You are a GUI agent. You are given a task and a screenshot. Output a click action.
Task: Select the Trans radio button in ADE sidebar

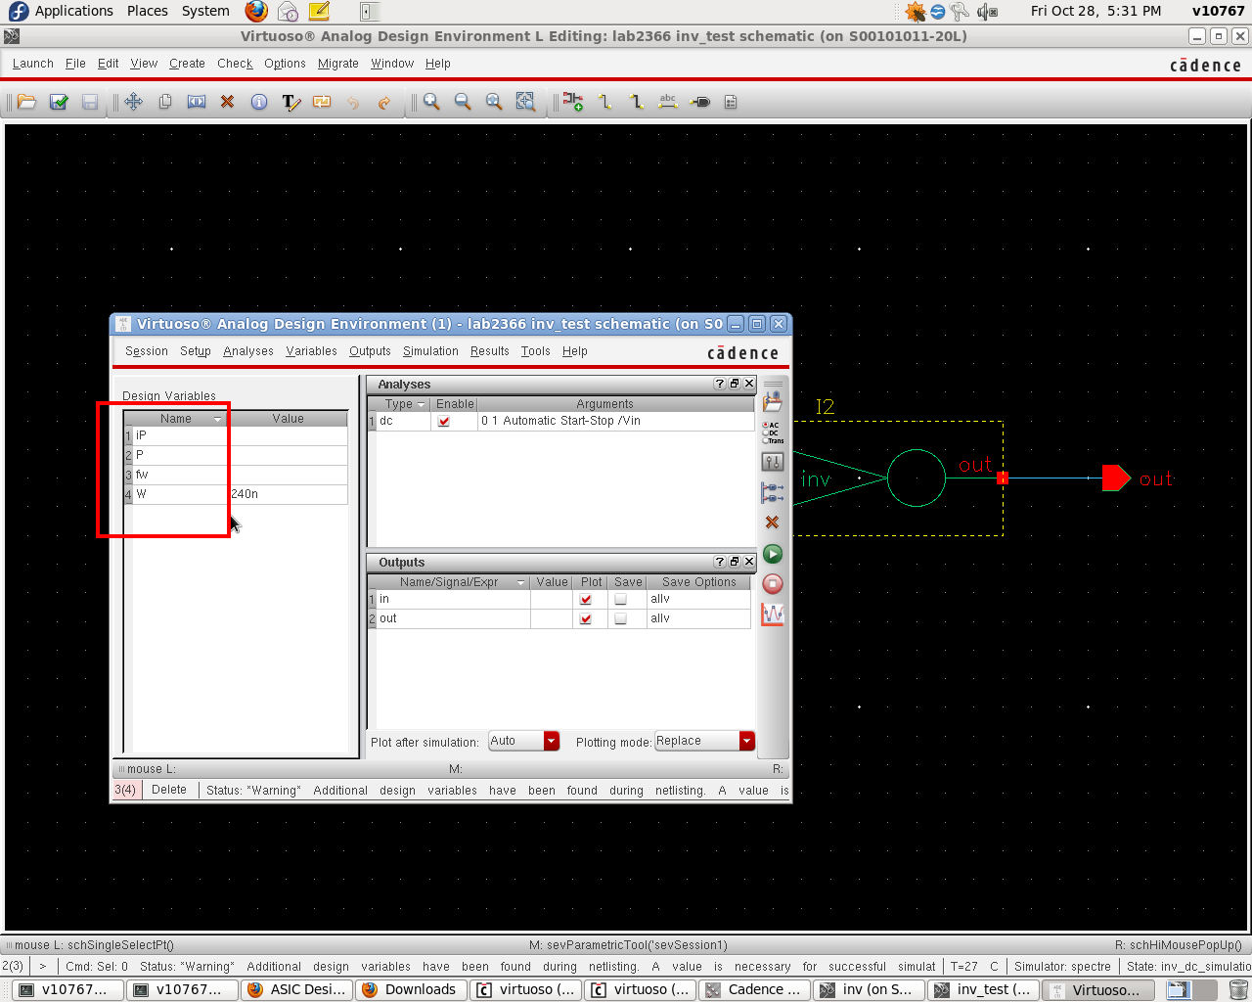765,440
